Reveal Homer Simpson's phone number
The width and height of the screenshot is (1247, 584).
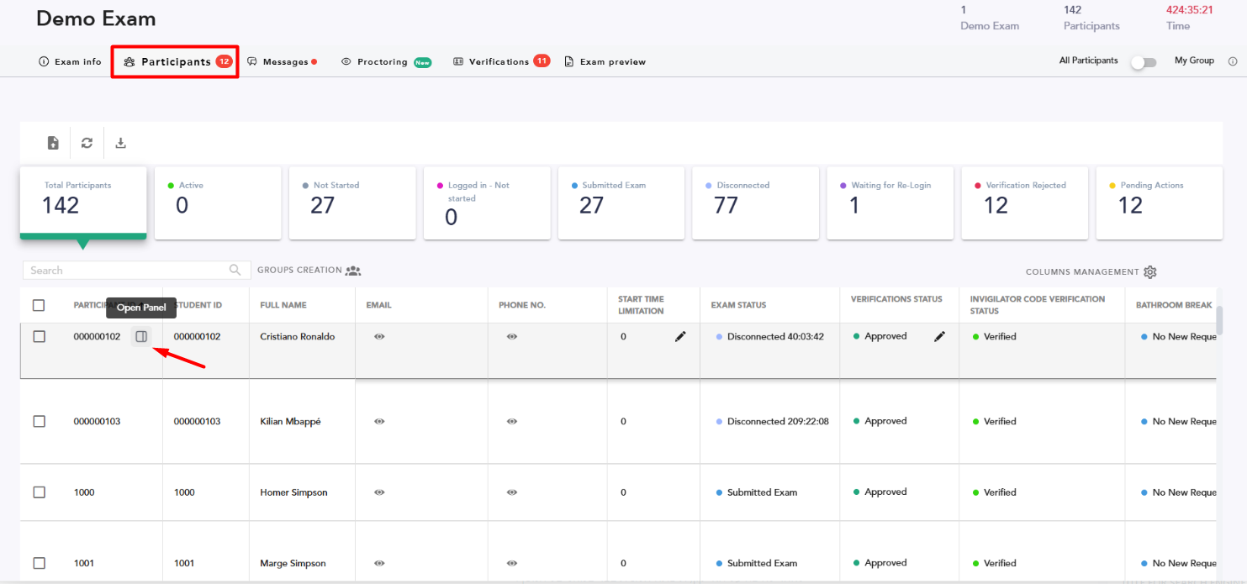coord(512,492)
